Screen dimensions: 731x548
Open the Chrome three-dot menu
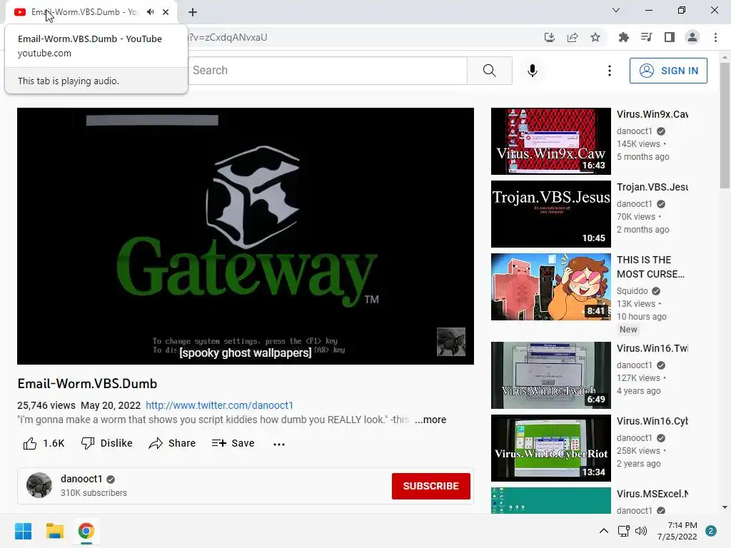click(715, 37)
